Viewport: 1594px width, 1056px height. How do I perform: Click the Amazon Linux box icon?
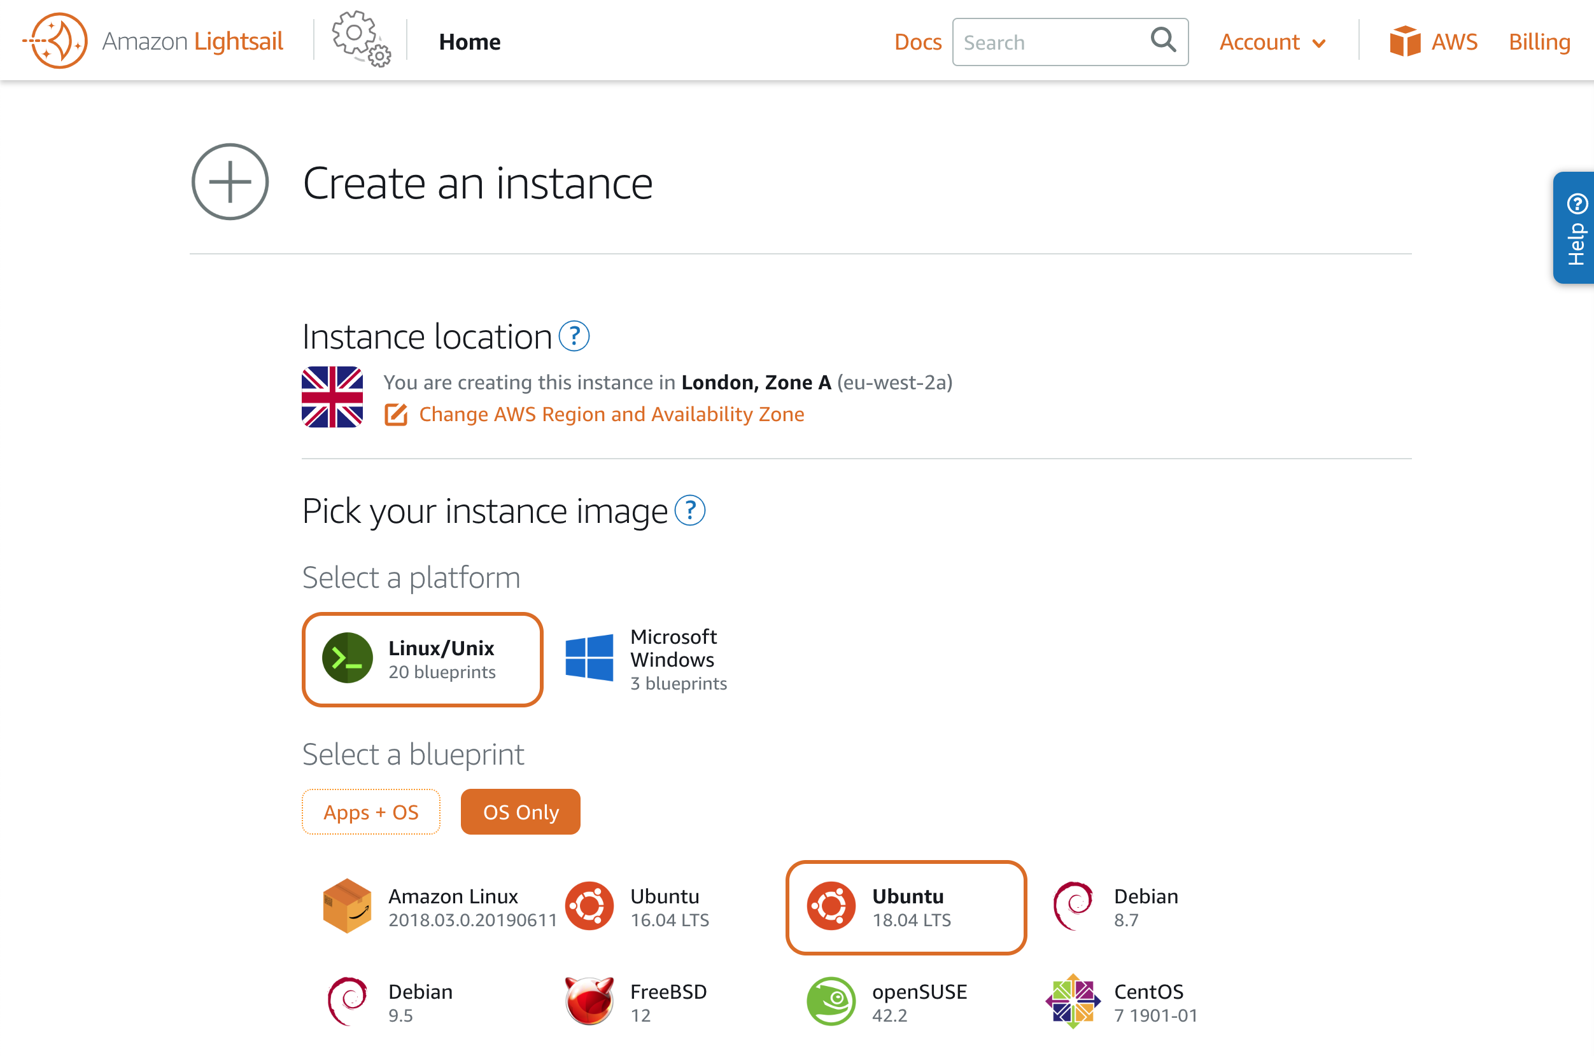click(x=347, y=906)
